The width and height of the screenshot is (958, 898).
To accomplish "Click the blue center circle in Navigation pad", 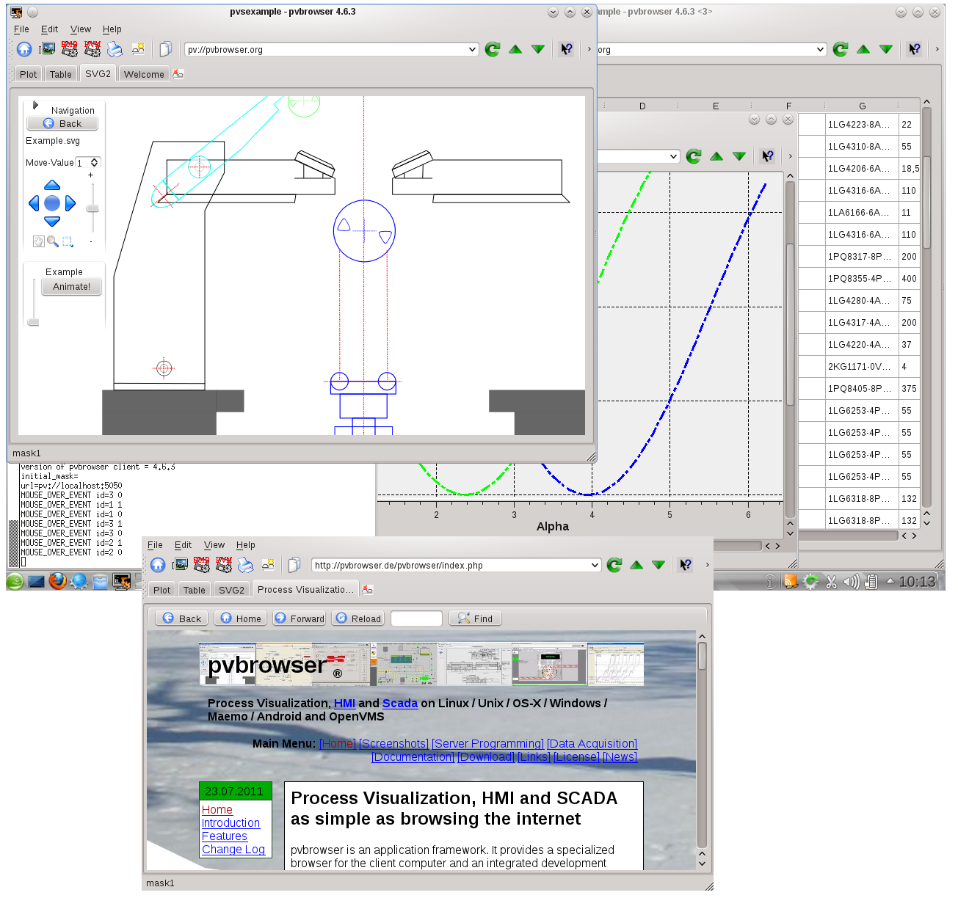I will coord(52,203).
